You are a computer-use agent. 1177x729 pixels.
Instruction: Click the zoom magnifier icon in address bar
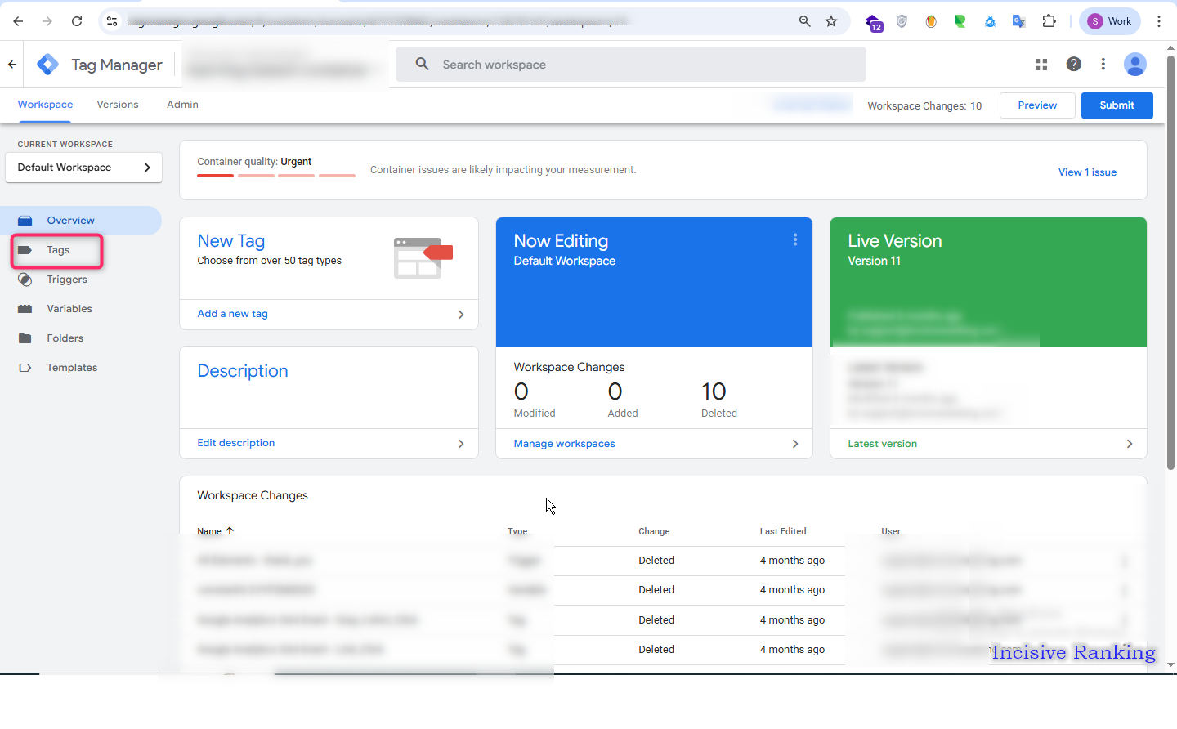805,21
